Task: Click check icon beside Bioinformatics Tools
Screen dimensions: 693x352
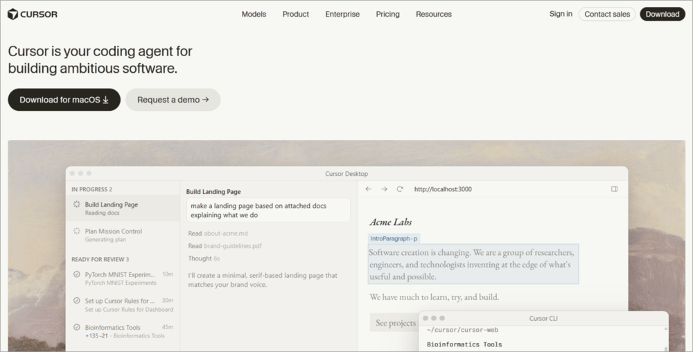Action: (x=76, y=327)
